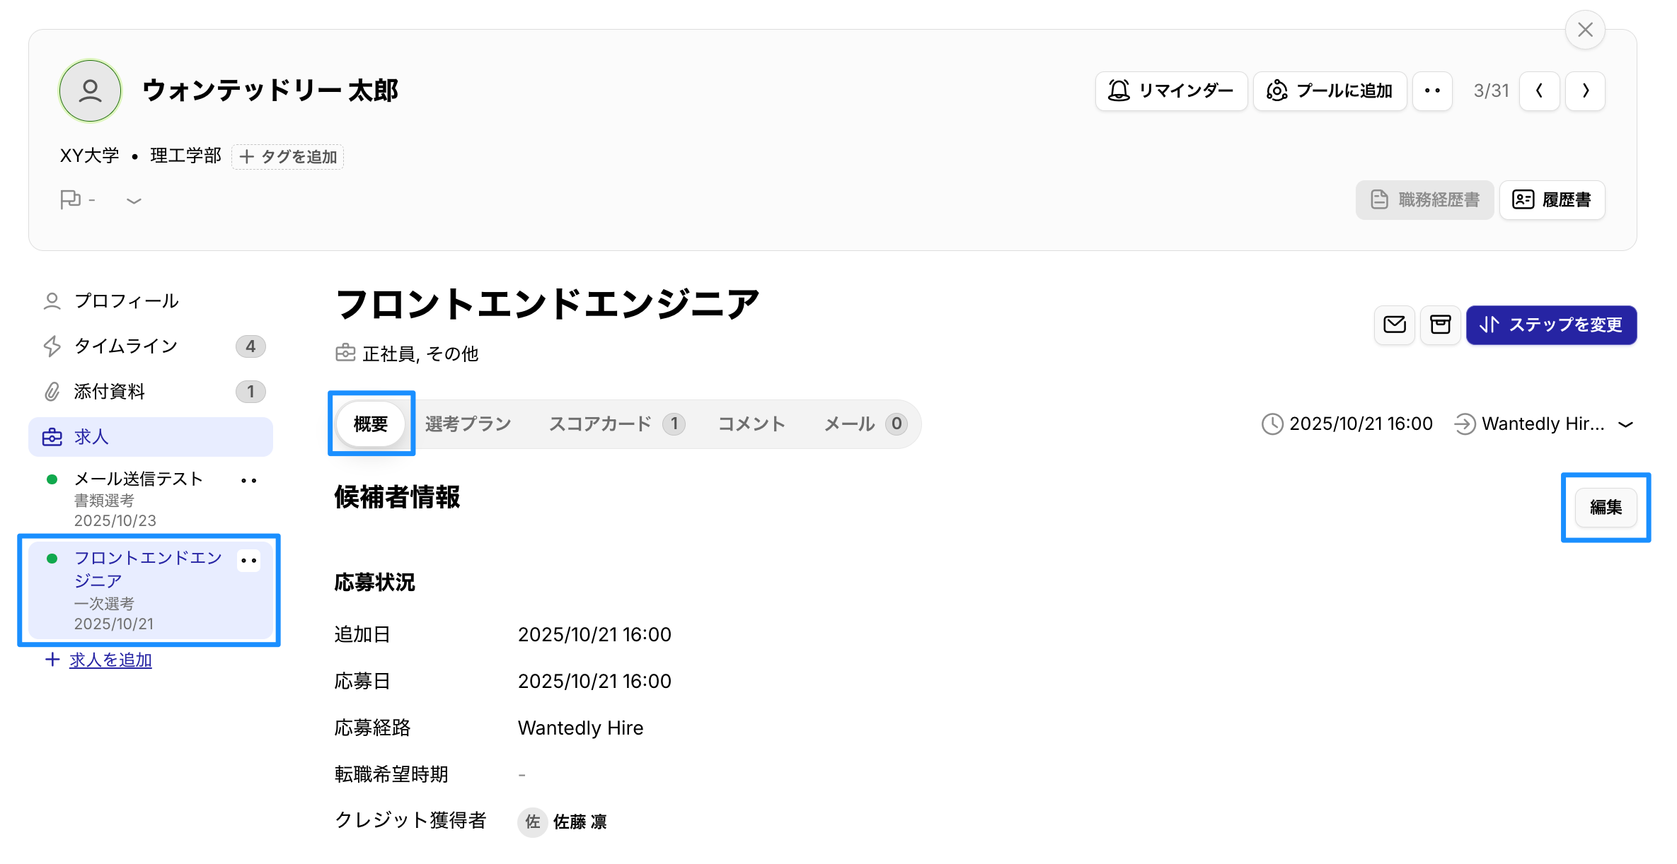Click the archive box icon button

click(x=1440, y=325)
